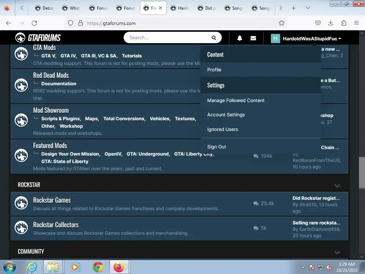The height and width of the screenshot is (274, 365).
Task: Click the browser back arrow
Action: 9,23
